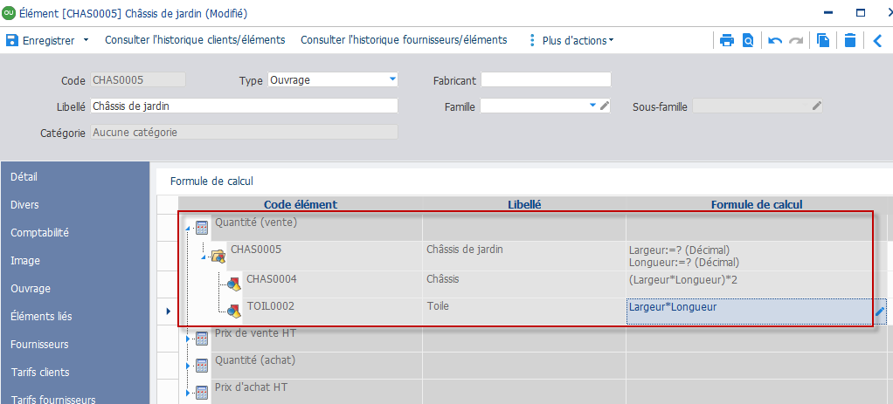Open Enregistrer dropdown arrow
893x404 pixels.
pos(86,40)
